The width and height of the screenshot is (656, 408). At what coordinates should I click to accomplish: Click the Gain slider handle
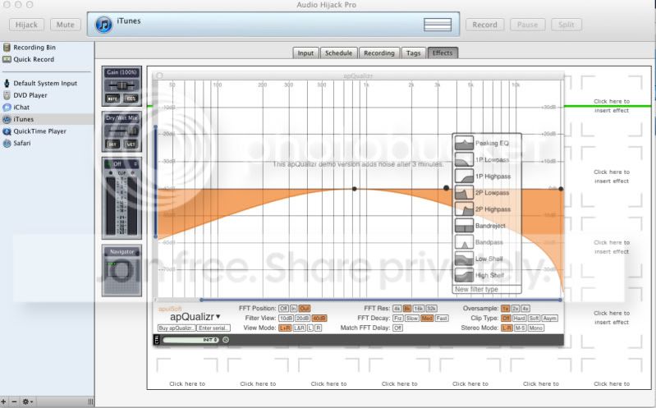point(122,85)
